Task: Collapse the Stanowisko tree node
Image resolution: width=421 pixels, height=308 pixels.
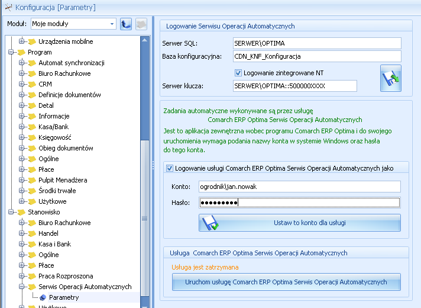Action: 11,211
